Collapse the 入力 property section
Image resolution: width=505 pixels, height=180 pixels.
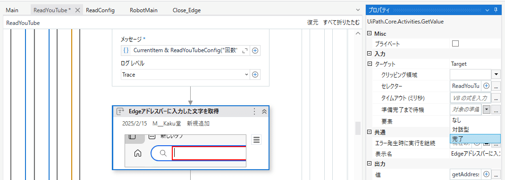(370, 53)
